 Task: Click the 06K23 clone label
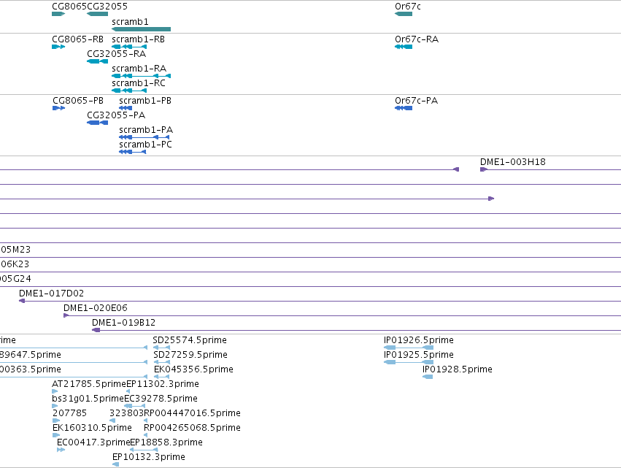pyautogui.click(x=15, y=264)
